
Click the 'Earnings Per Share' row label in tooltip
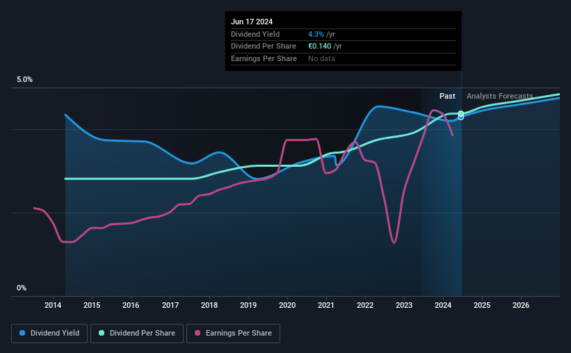point(264,58)
